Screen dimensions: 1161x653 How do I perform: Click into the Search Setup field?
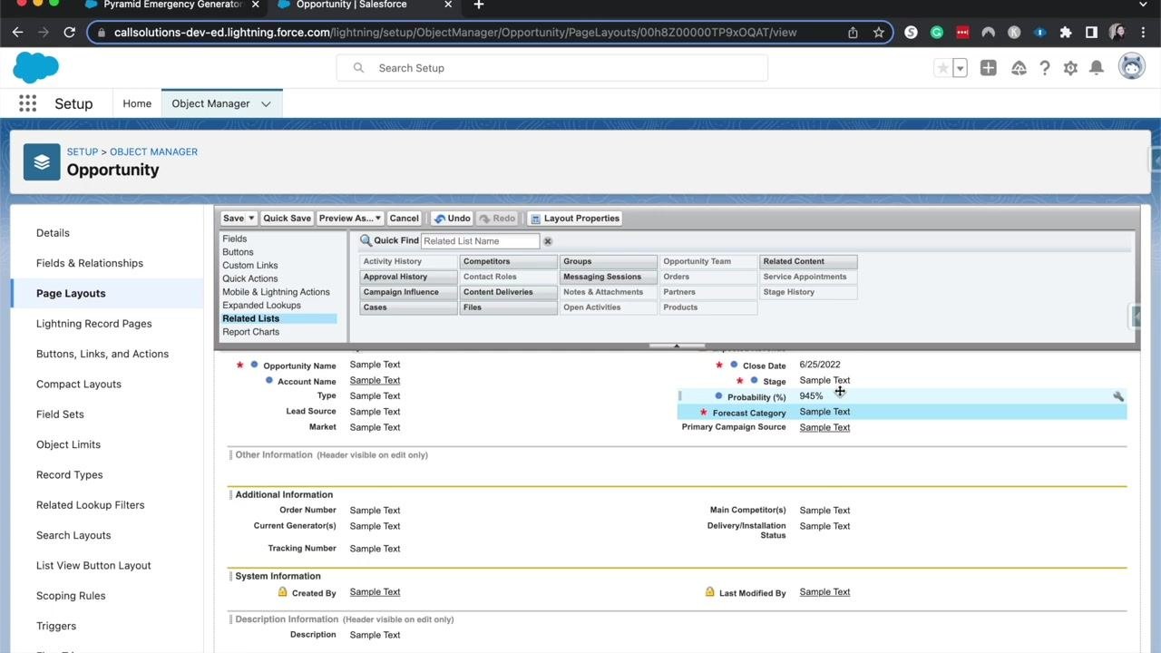551,68
